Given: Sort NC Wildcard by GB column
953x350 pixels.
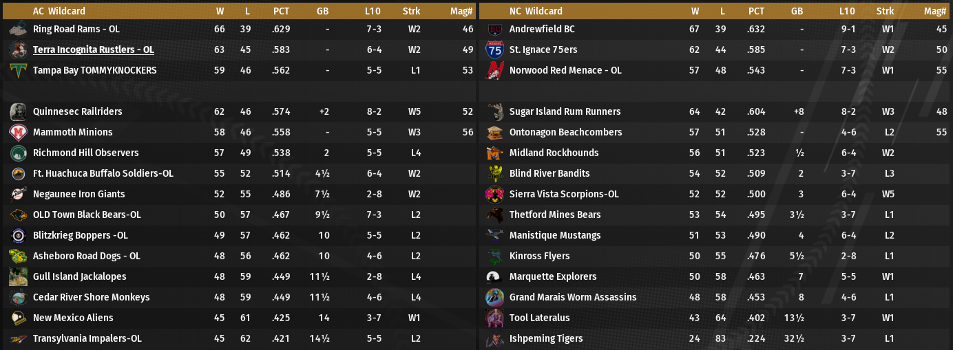Looking at the screenshot, I should point(797,11).
